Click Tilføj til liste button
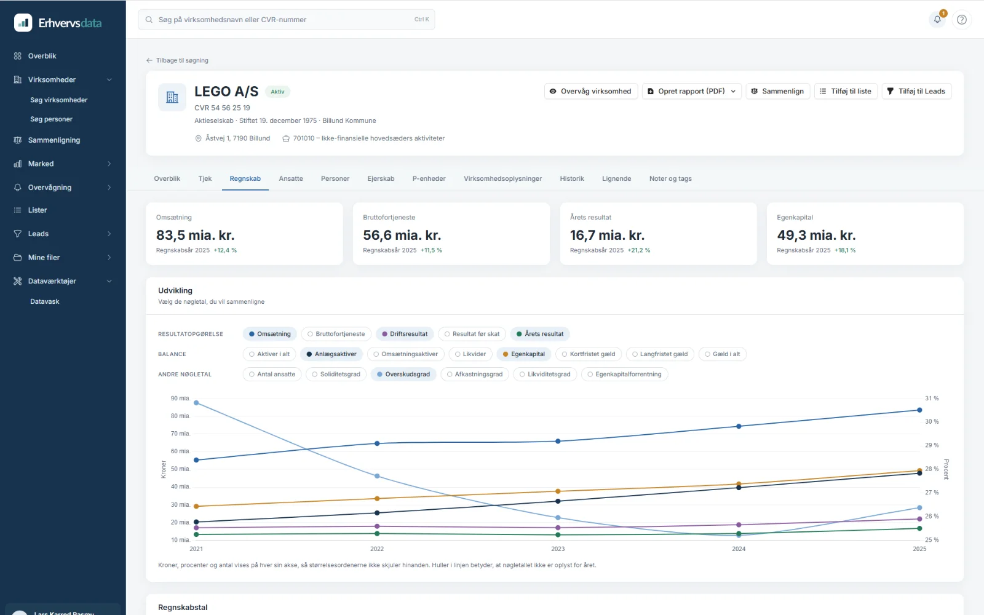The image size is (984, 615). point(846,91)
